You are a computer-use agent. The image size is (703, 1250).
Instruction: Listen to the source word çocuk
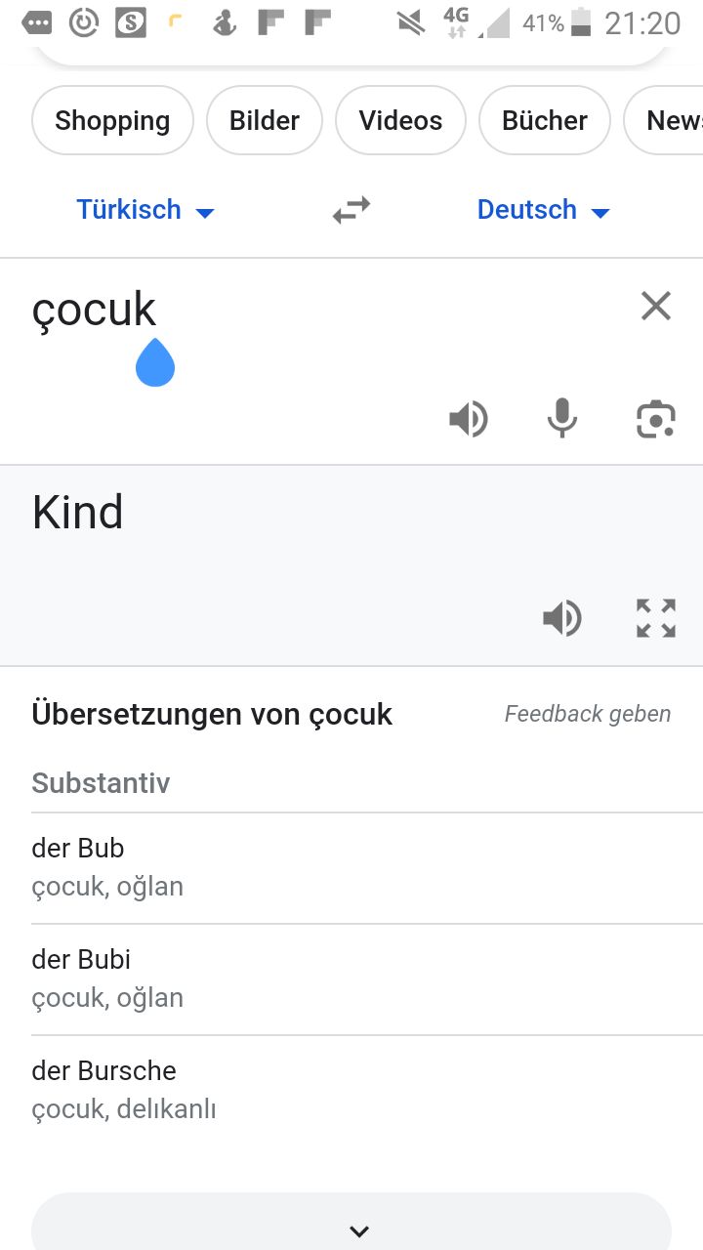click(x=469, y=420)
